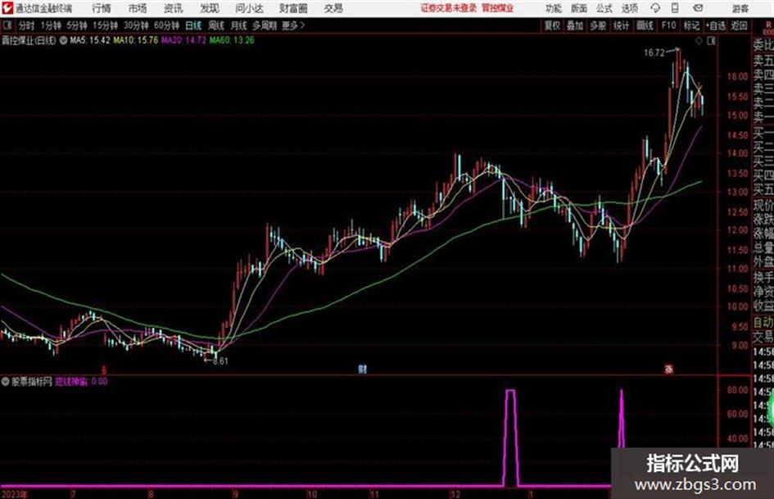Click the 游客 guest account label
Screen dimensions: 774x499
(740, 8)
